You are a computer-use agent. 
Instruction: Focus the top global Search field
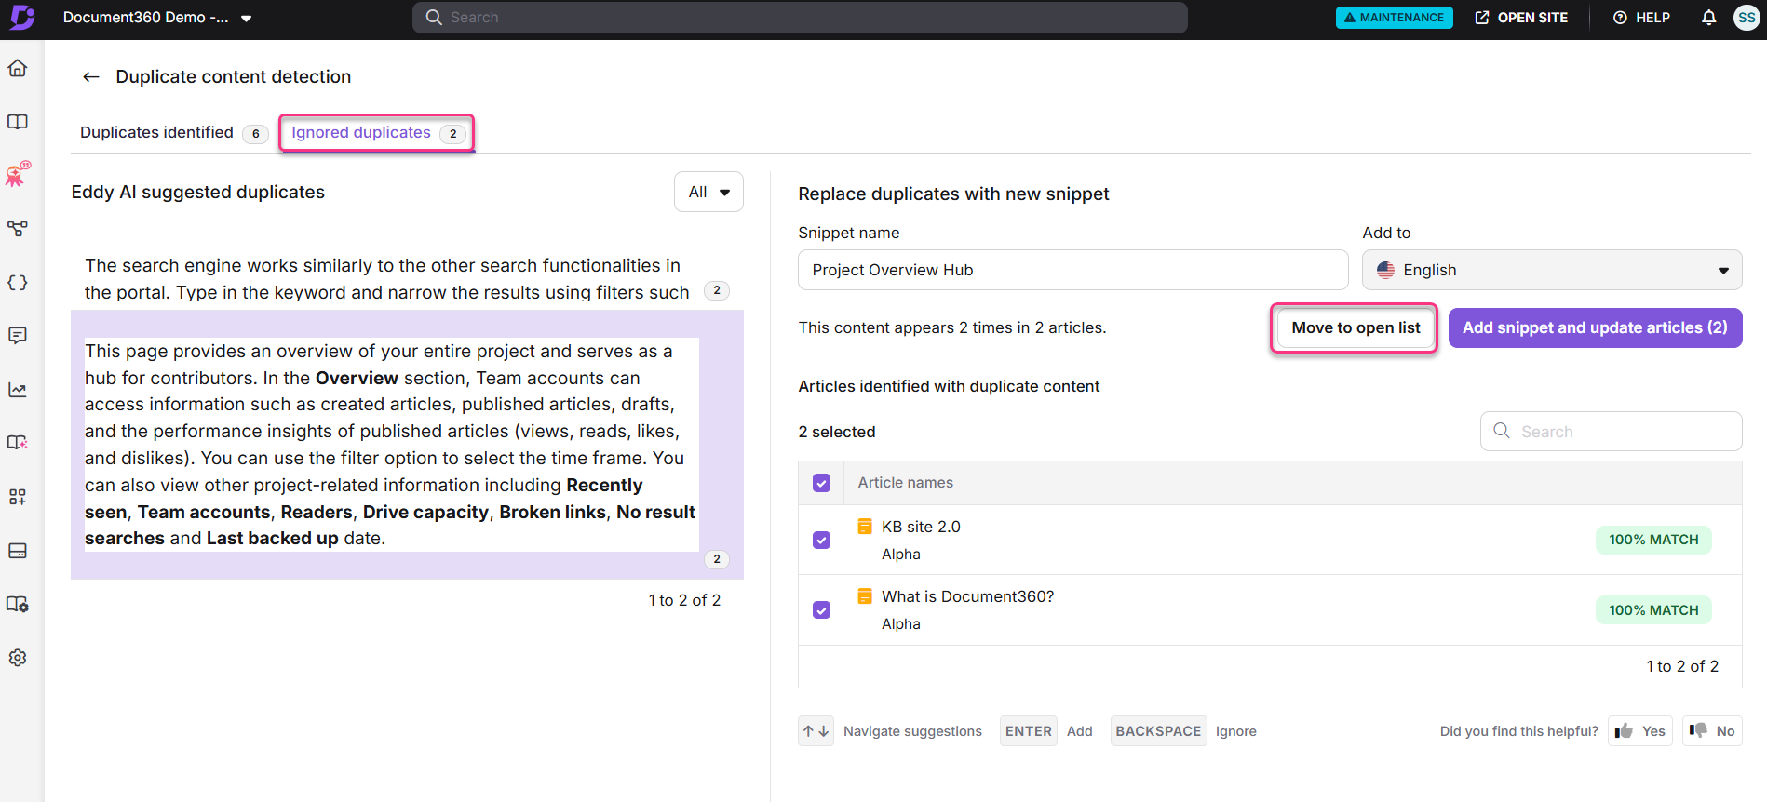[800, 18]
